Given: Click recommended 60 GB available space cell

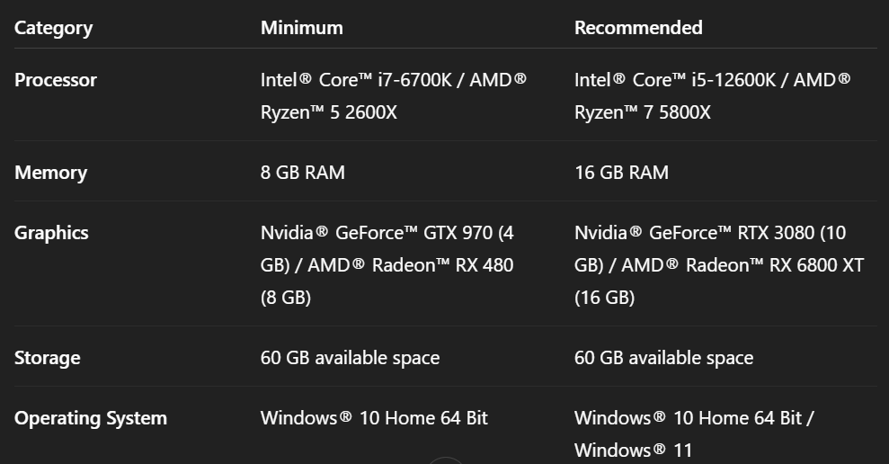Looking at the screenshot, I should point(663,358).
